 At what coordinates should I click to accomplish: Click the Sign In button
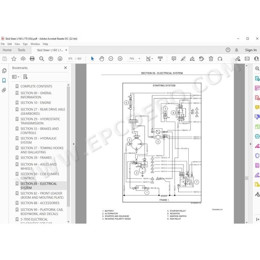coord(251,50)
